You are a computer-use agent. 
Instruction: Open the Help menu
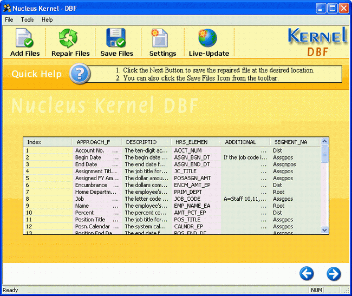[47, 19]
